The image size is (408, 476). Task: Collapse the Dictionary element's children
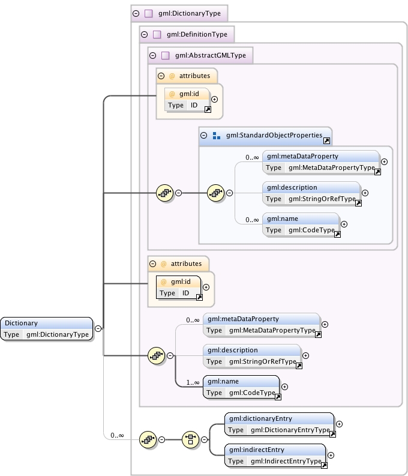click(x=98, y=328)
